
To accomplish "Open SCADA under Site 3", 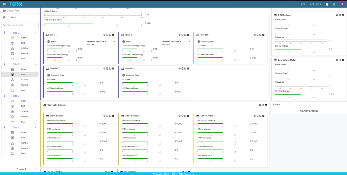I will point(24,111).
